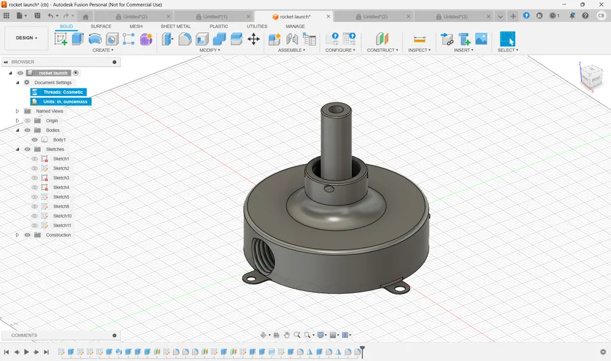Screen dimensions: 611x361
Task: Click the Fillet tool icon
Action: [185, 39]
